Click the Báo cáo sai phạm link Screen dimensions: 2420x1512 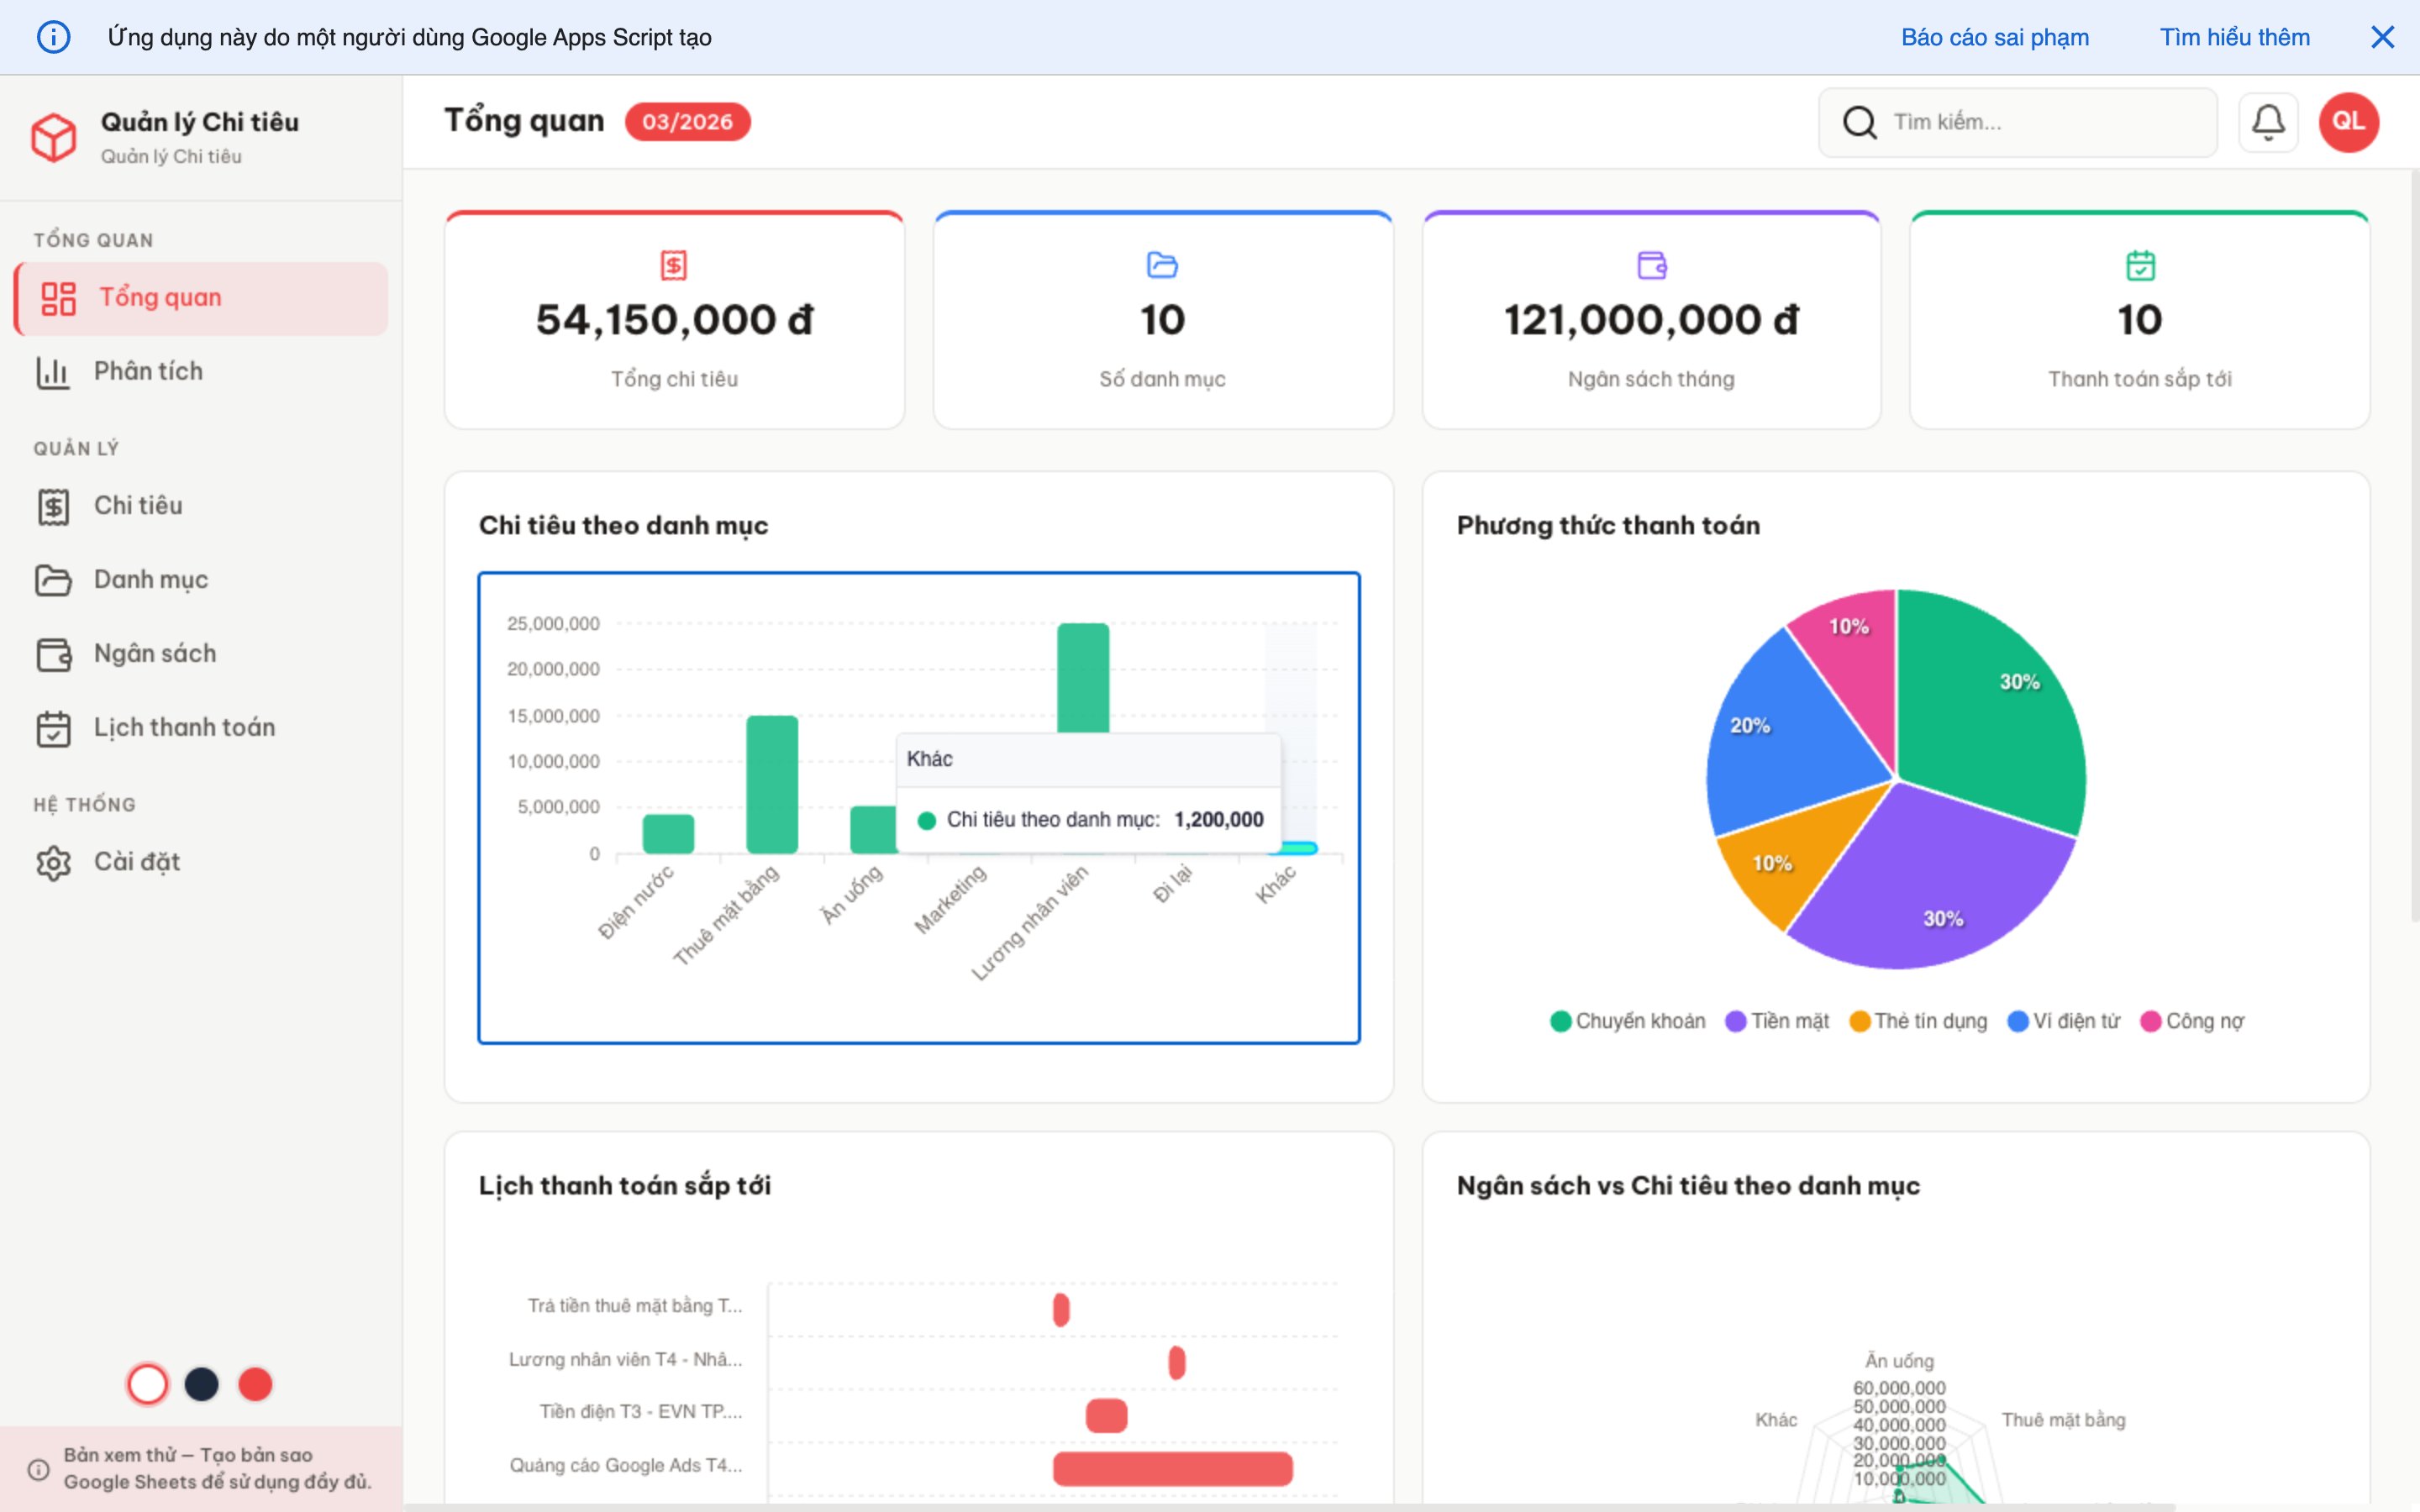tap(1994, 37)
